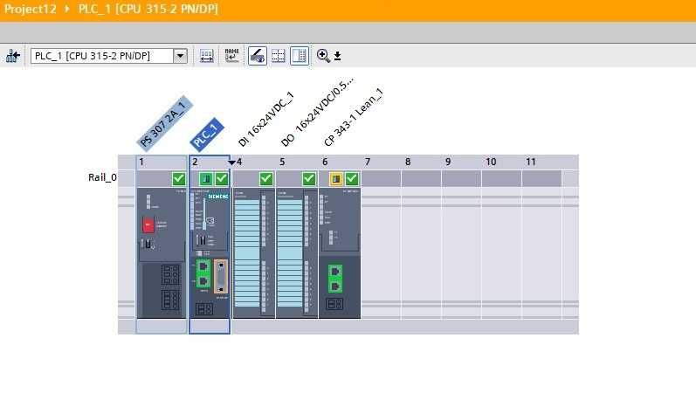The image size is (696, 407).
Task: Select the PLC_1 module label
Action: point(207,135)
